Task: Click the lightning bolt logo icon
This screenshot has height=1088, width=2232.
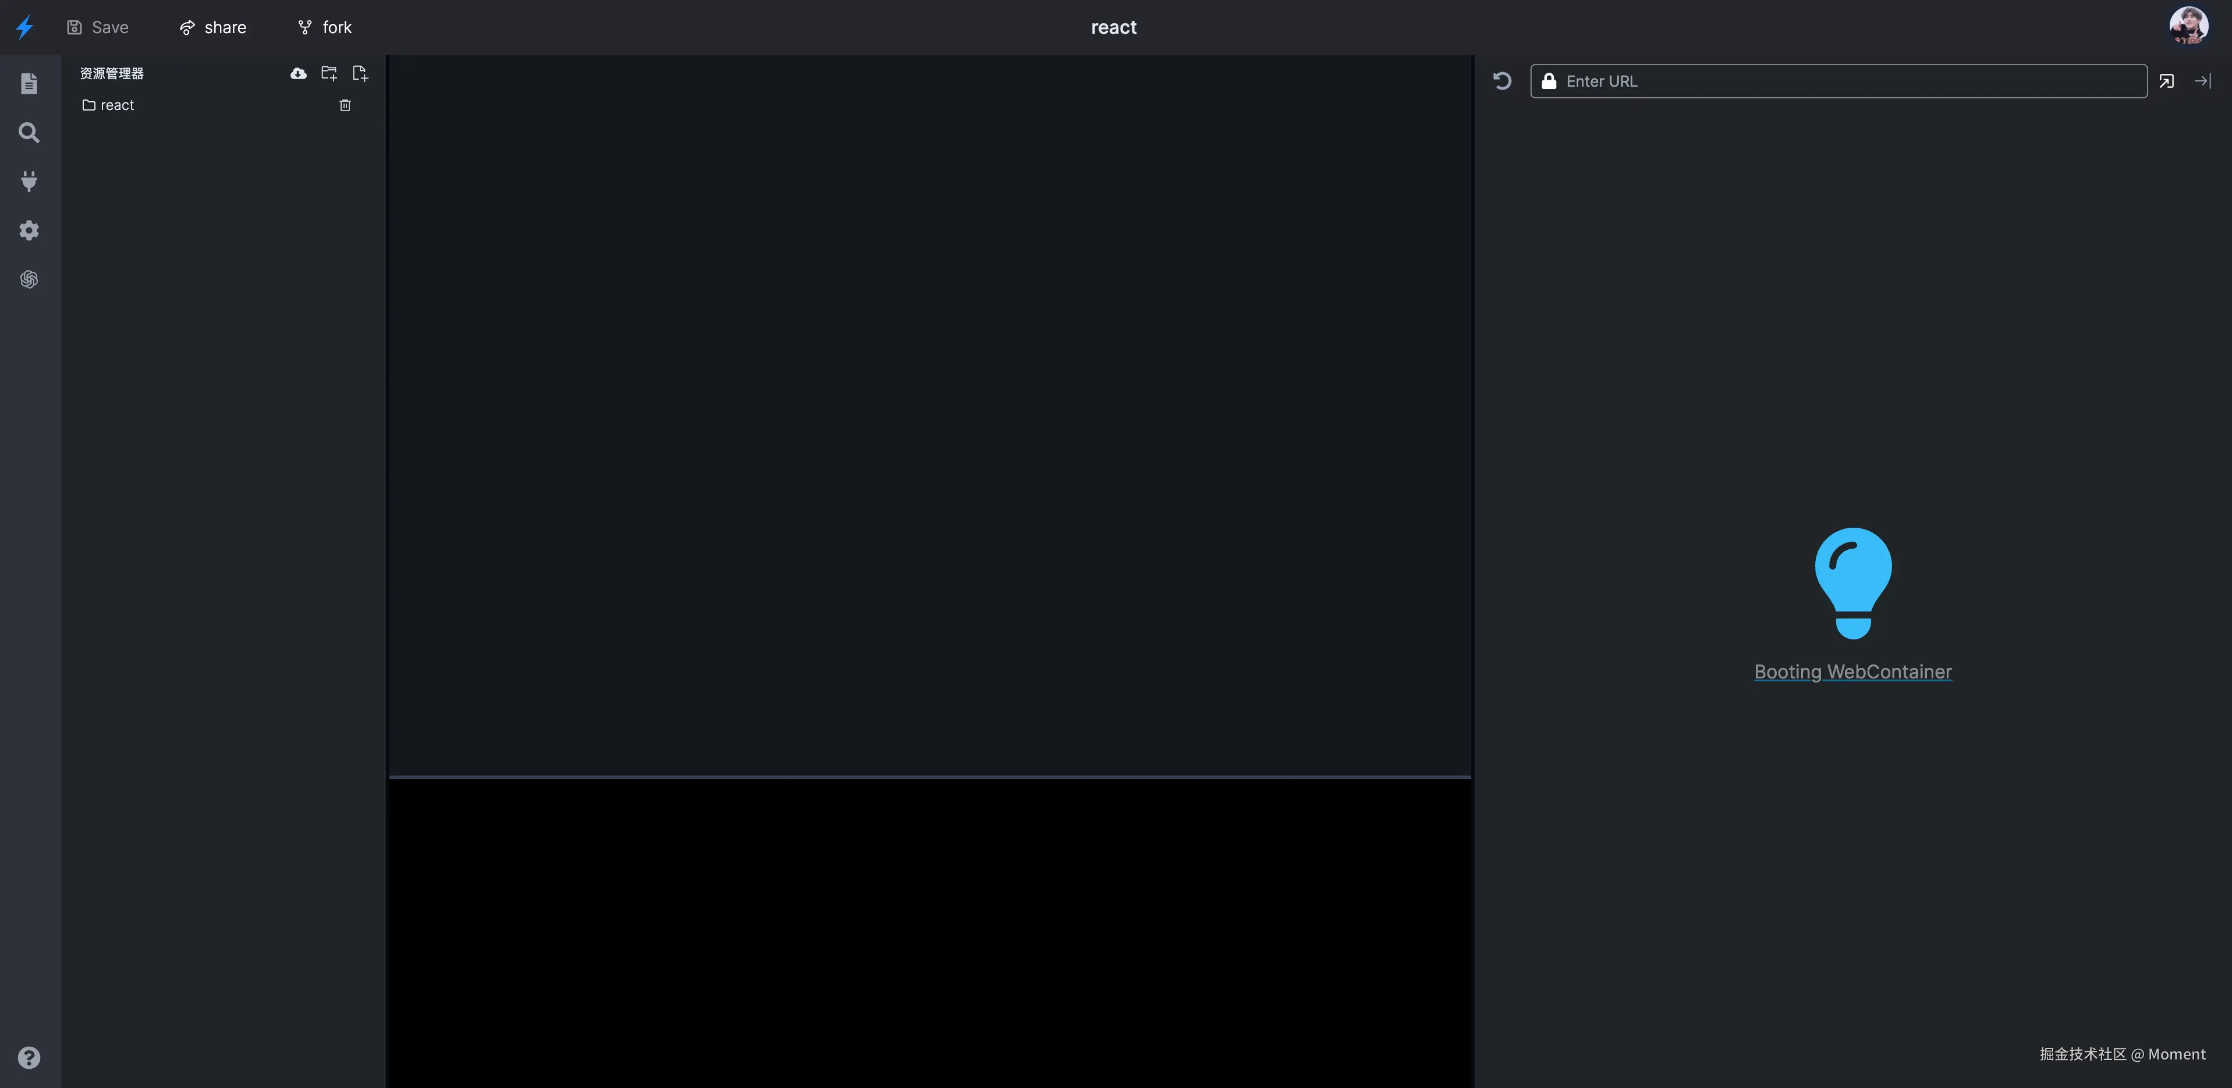Action: pyautogui.click(x=24, y=27)
